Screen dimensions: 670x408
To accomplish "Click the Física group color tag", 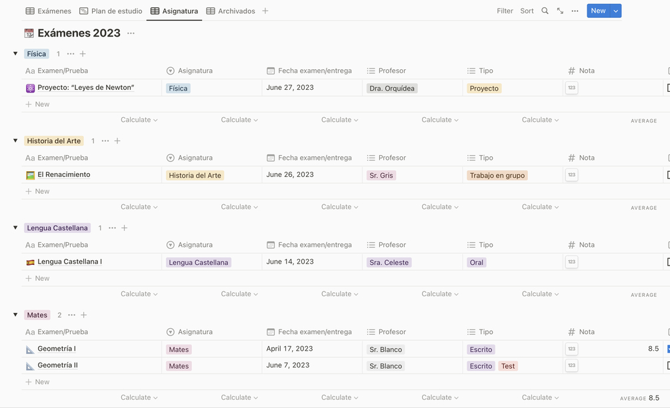I will (36, 54).
